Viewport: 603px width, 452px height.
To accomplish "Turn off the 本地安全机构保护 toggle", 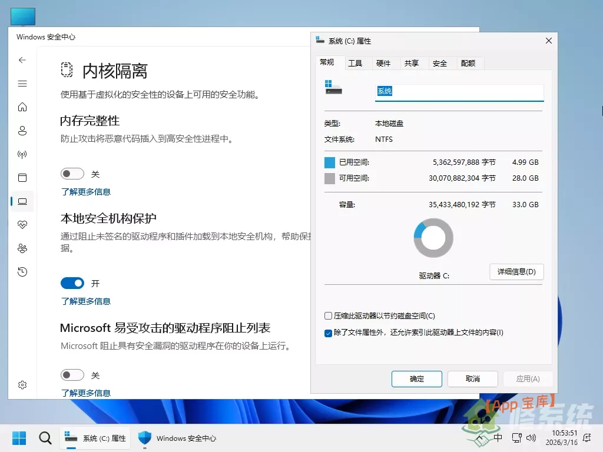I will tap(72, 283).
